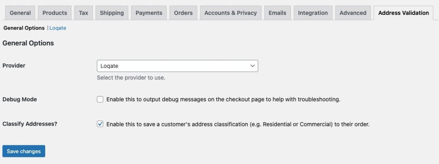This screenshot has height=164, width=439.
Task: Select the Address Validation tab
Action: [403, 13]
